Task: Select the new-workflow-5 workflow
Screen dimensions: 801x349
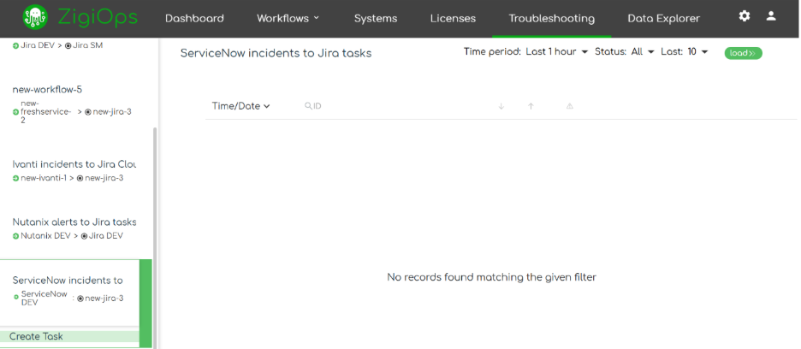Action: (47, 90)
